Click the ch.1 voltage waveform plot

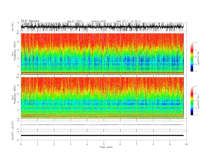102,27
